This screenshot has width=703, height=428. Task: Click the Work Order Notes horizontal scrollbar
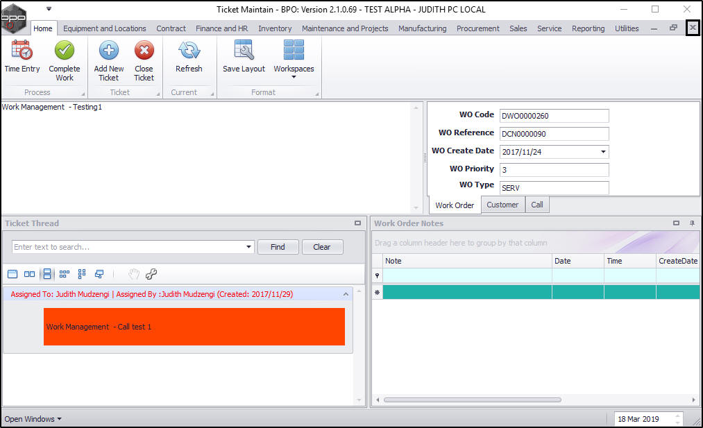pos(473,400)
